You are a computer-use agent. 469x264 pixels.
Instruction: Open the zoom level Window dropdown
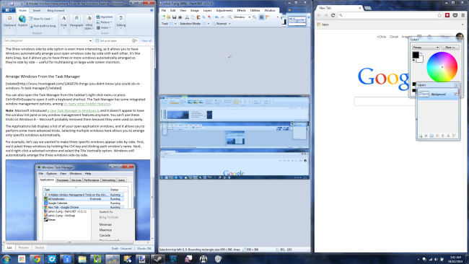pyautogui.click(x=242, y=17)
